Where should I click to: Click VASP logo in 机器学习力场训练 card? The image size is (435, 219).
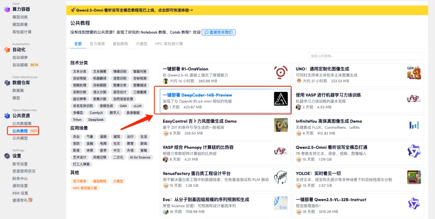414,99
